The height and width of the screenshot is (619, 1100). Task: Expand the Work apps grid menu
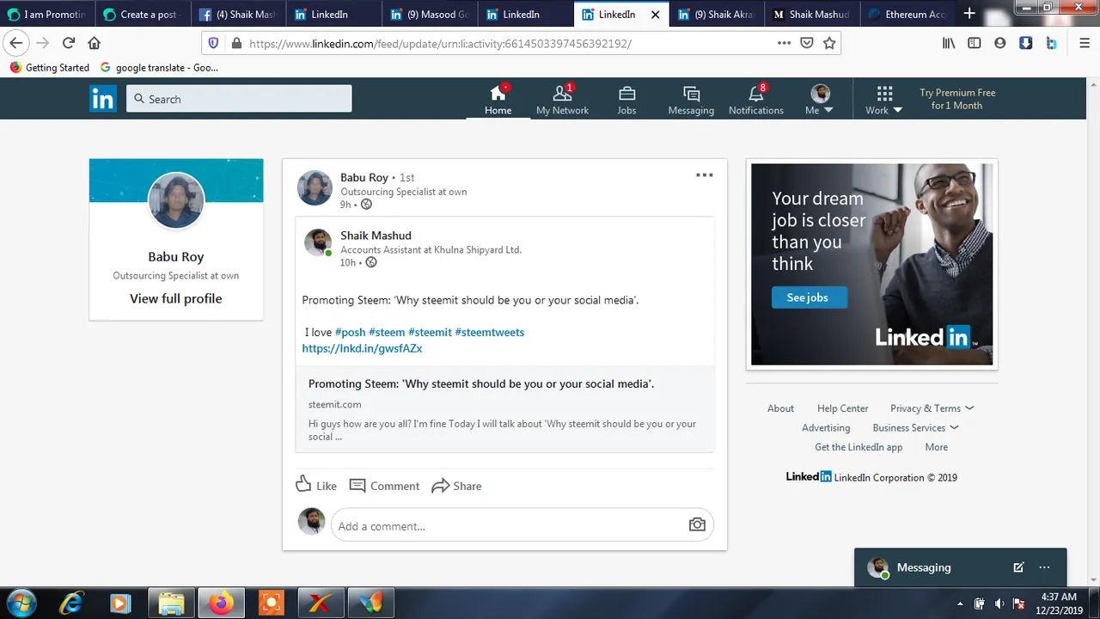pos(883,99)
